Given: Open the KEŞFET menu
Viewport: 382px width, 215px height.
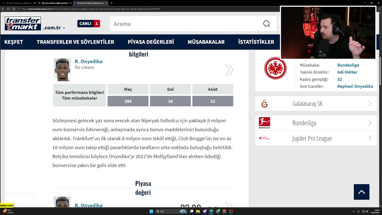Looking at the screenshot, I should click(x=14, y=42).
